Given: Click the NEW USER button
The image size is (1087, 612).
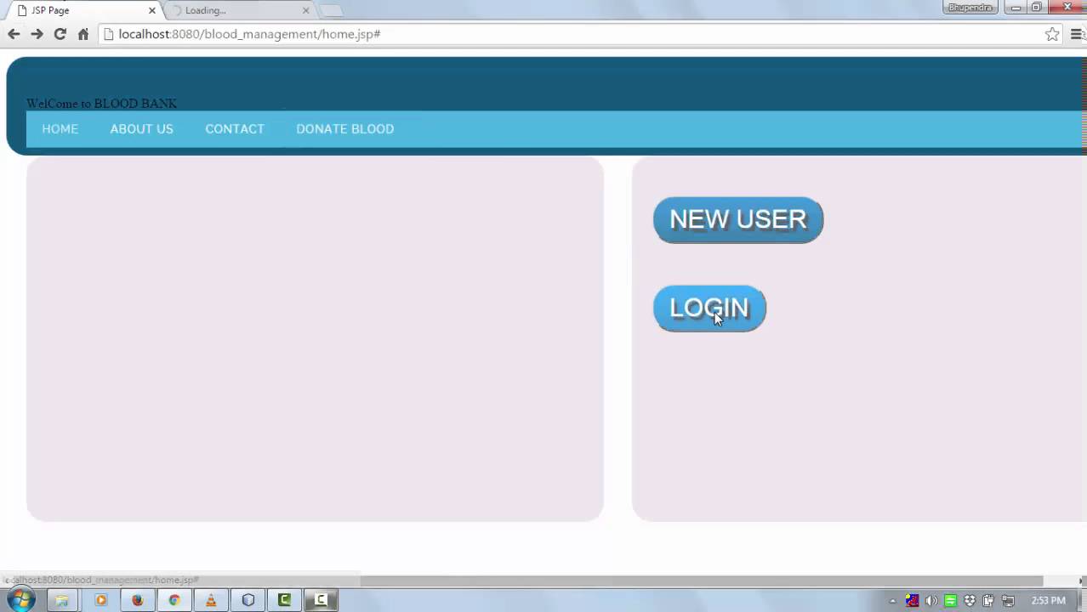Looking at the screenshot, I should tap(738, 220).
